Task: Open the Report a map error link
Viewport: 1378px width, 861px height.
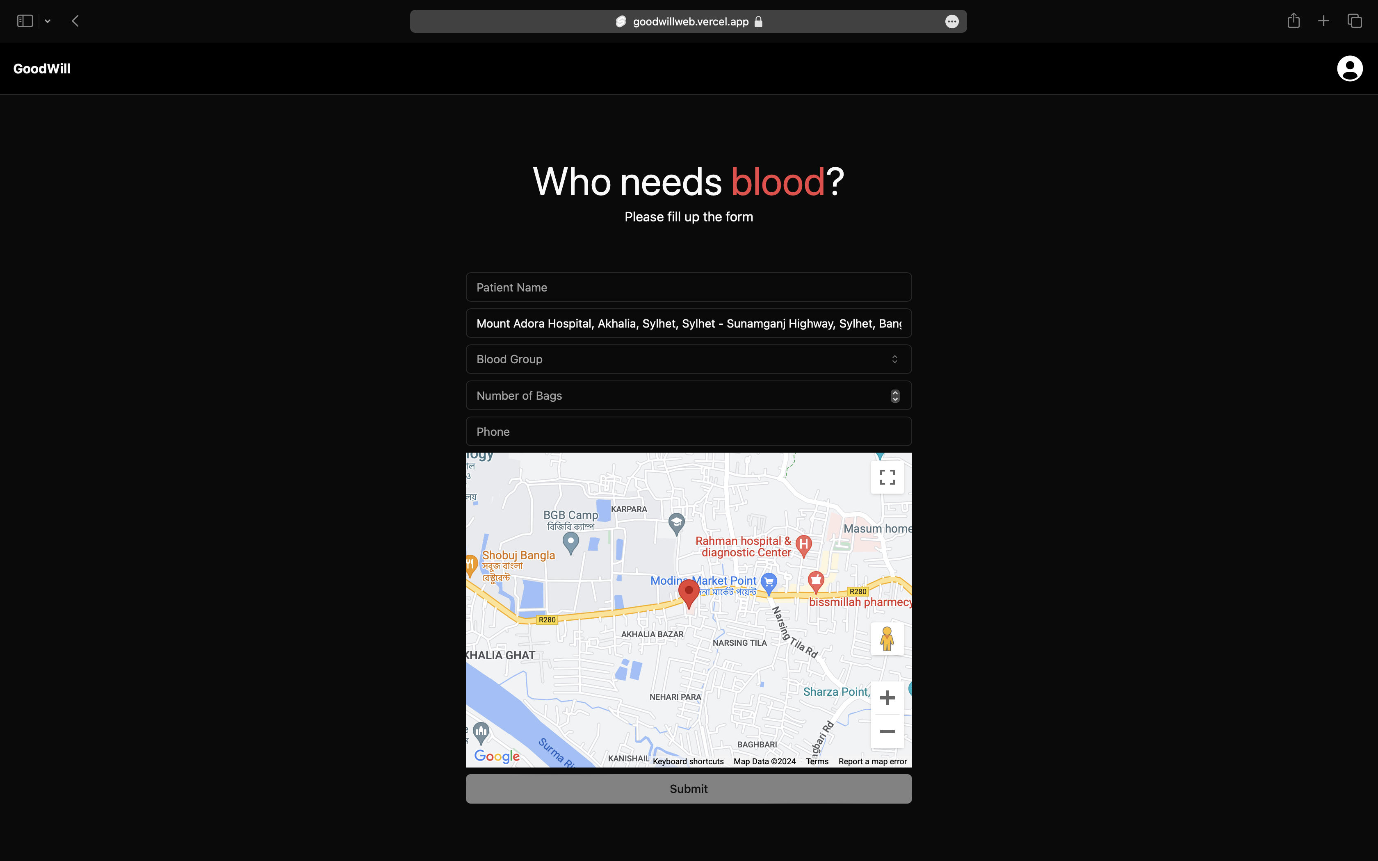Action: click(872, 761)
